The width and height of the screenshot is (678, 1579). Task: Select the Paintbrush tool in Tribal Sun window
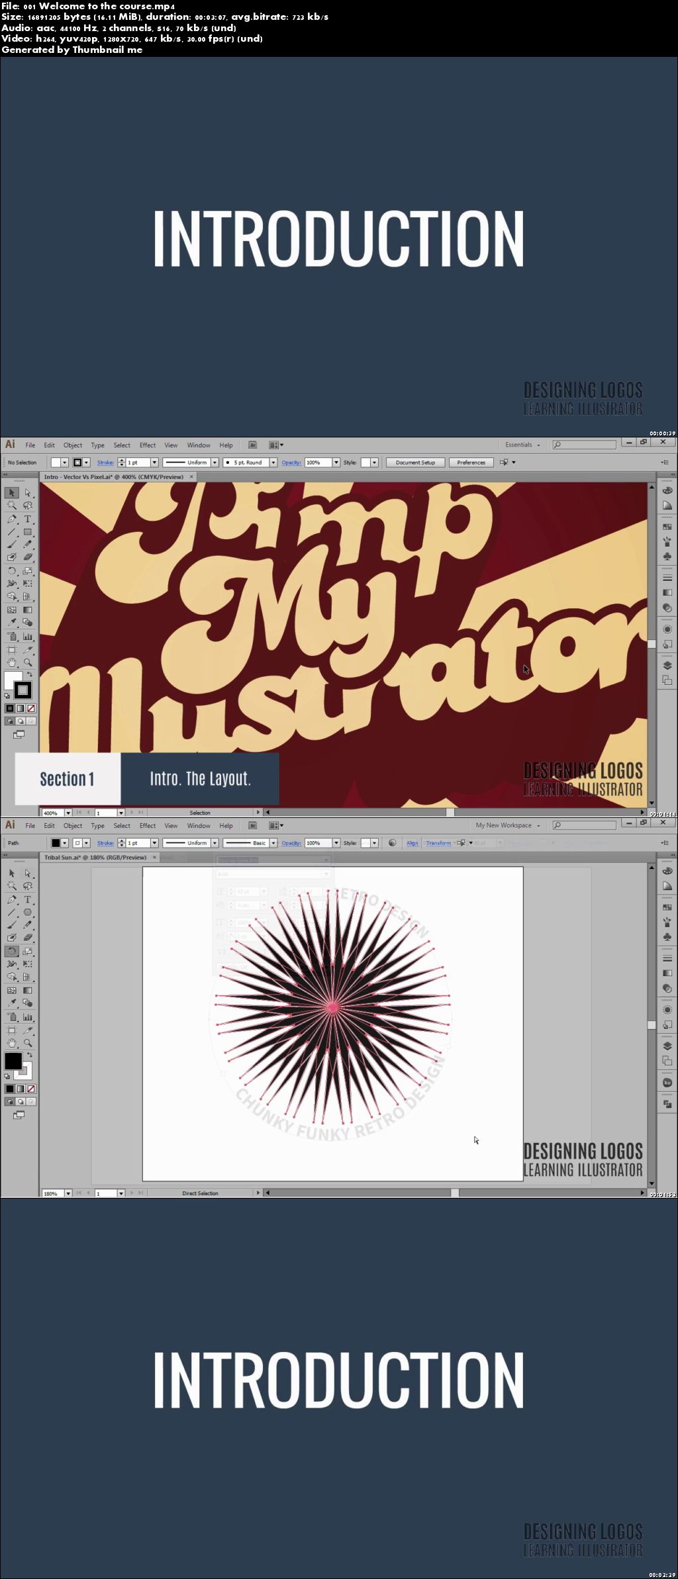(x=12, y=925)
